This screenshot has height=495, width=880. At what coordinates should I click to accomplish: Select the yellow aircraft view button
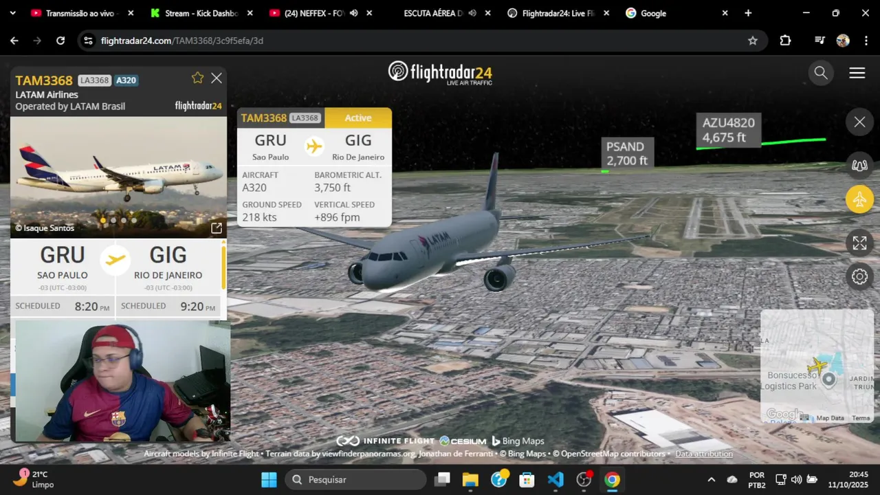pyautogui.click(x=859, y=199)
